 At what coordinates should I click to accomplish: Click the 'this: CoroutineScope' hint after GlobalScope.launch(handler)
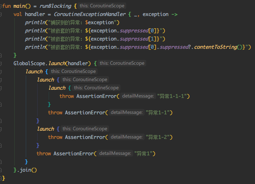tap(122, 63)
